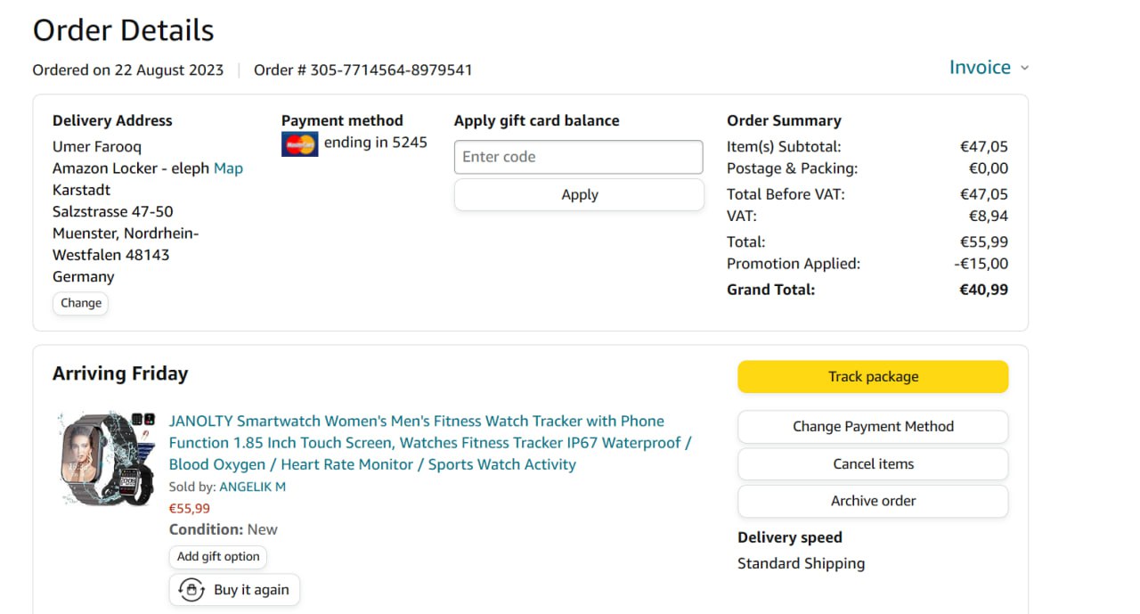1140x614 pixels.
Task: Open the smartwatch product thumbnail
Action: click(107, 458)
